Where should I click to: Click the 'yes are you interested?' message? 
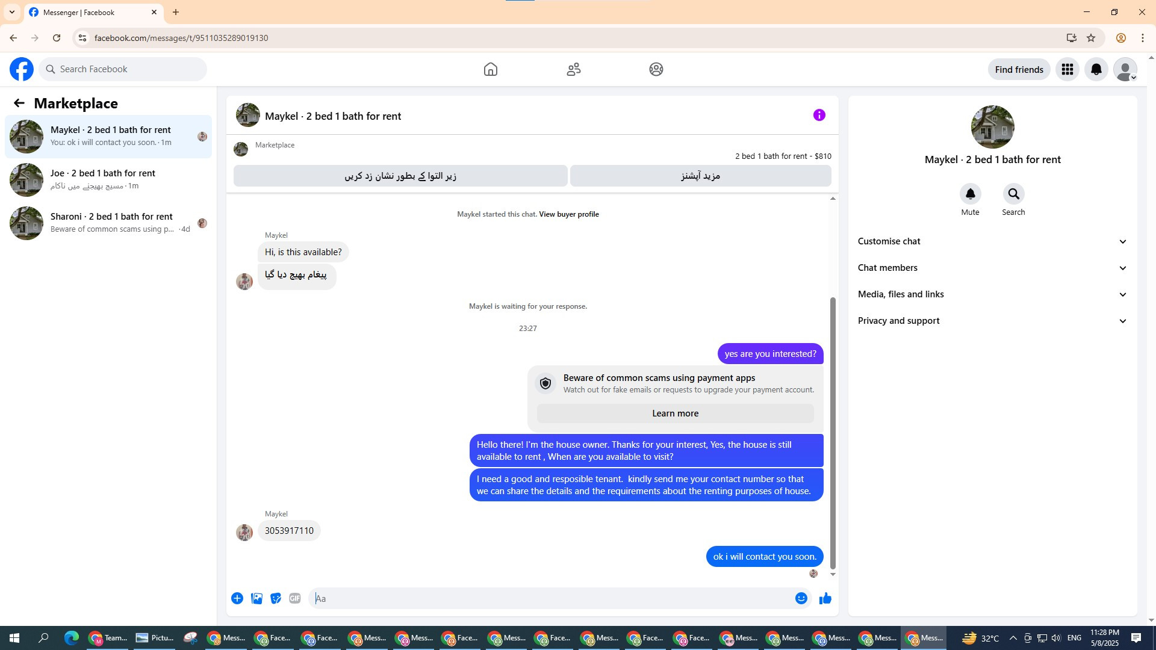(770, 354)
